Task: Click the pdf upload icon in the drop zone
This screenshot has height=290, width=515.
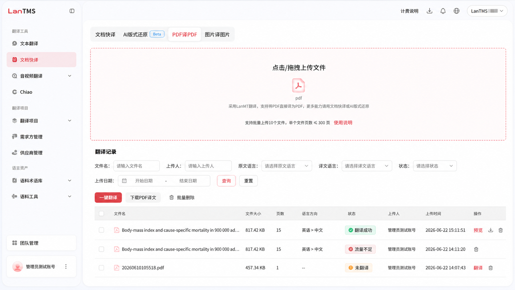Action: (x=298, y=85)
